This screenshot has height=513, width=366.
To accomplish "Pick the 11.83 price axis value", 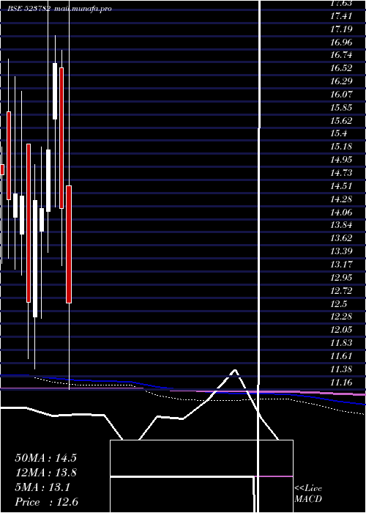I will [341, 343].
